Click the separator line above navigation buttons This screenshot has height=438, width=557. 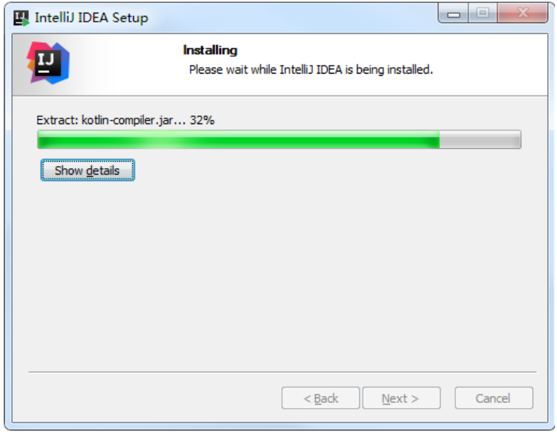click(x=283, y=372)
